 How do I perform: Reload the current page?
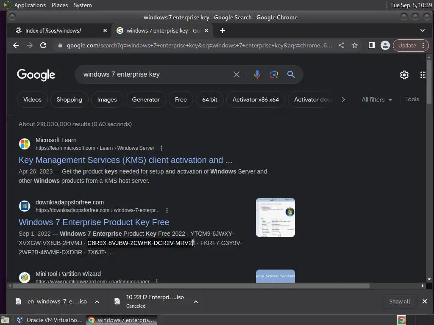(x=43, y=45)
